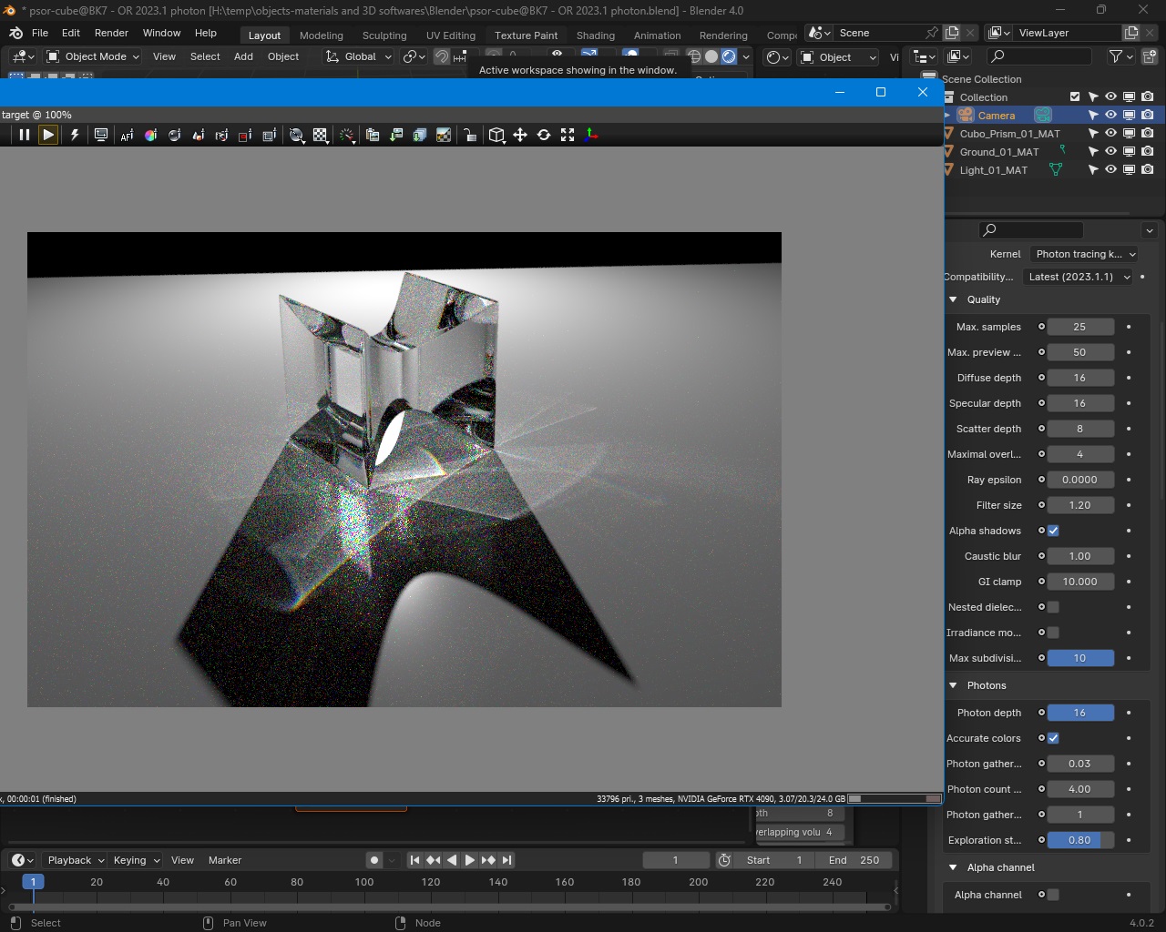Open the Render menu
Image resolution: width=1166 pixels, height=932 pixels.
coord(111,33)
